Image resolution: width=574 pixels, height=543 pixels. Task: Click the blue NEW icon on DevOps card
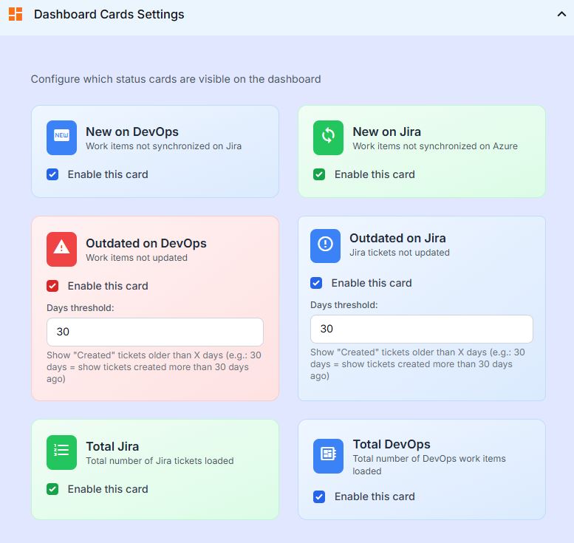pos(61,138)
